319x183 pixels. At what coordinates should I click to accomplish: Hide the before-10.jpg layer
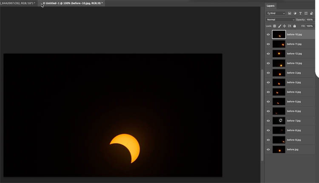[268, 34]
